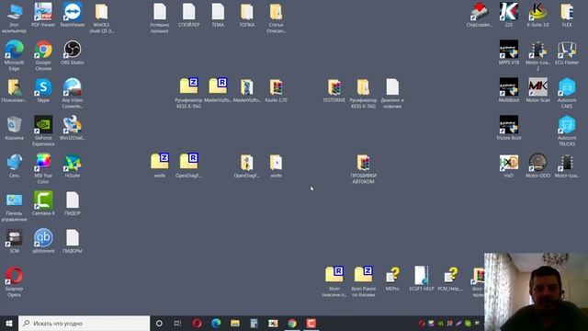The height and width of the screenshot is (331, 588).
Task: Open the OpenDiag folder with R badge
Action: [188, 163]
